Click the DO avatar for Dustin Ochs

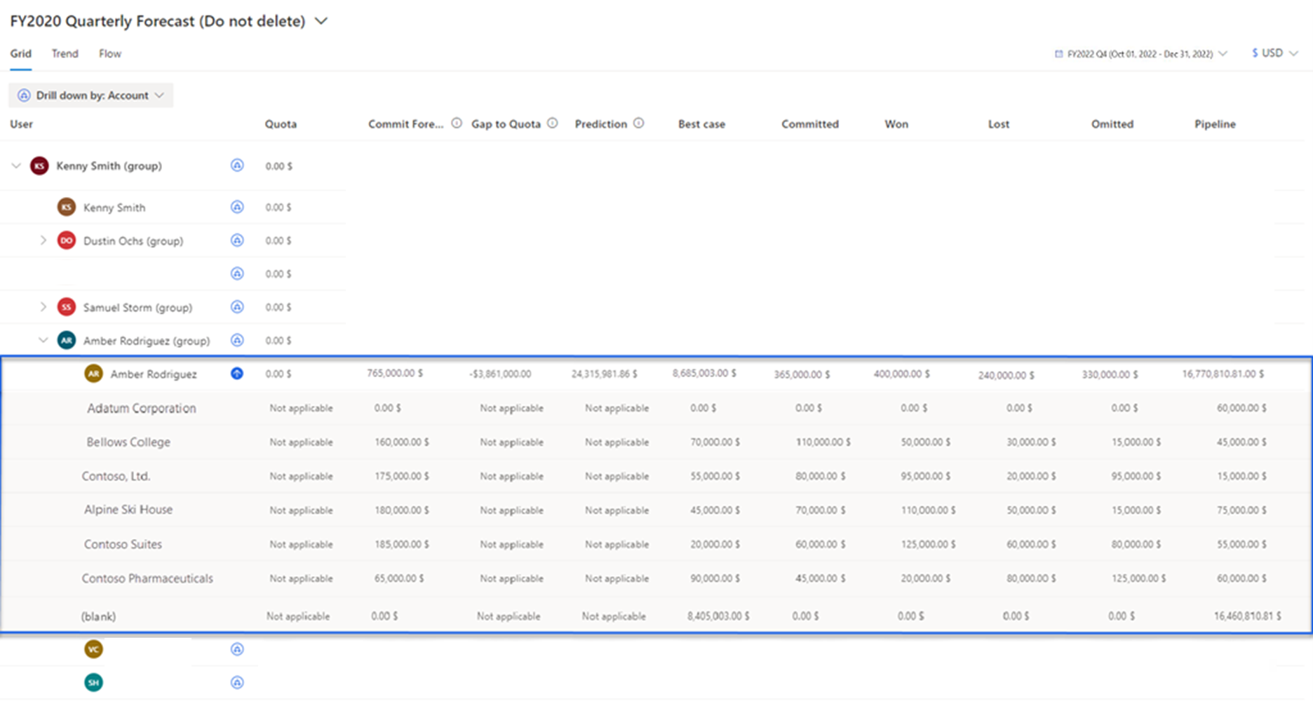tap(67, 240)
